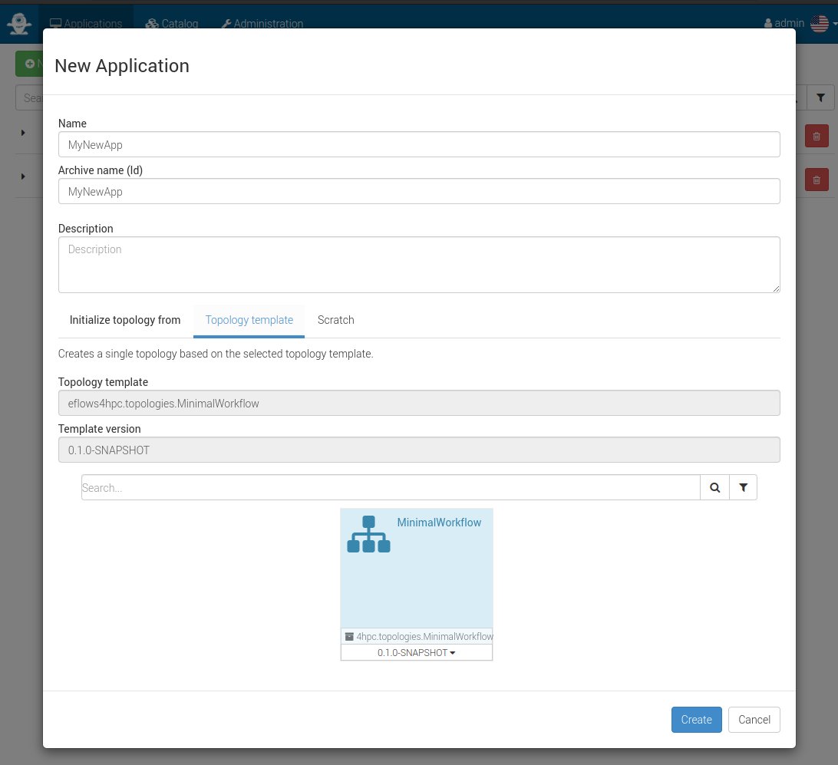Click the application Name input field
838x765 pixels.
(419, 144)
